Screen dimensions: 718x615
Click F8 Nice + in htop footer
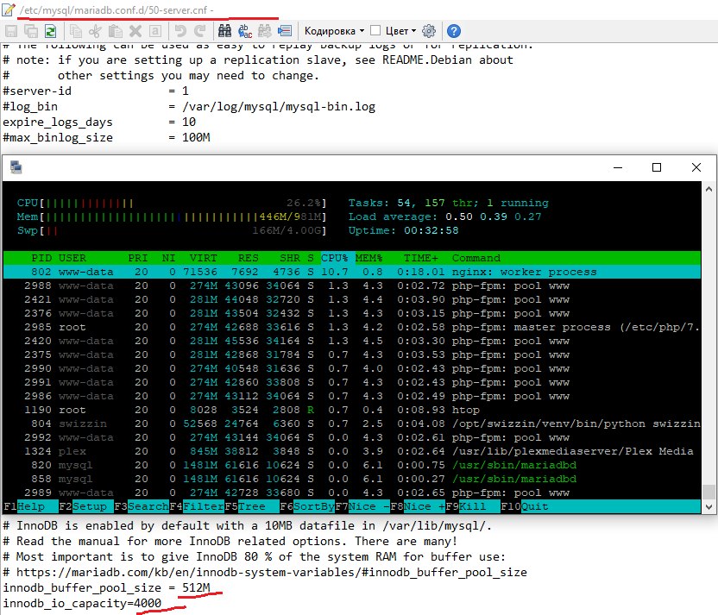coord(418,506)
